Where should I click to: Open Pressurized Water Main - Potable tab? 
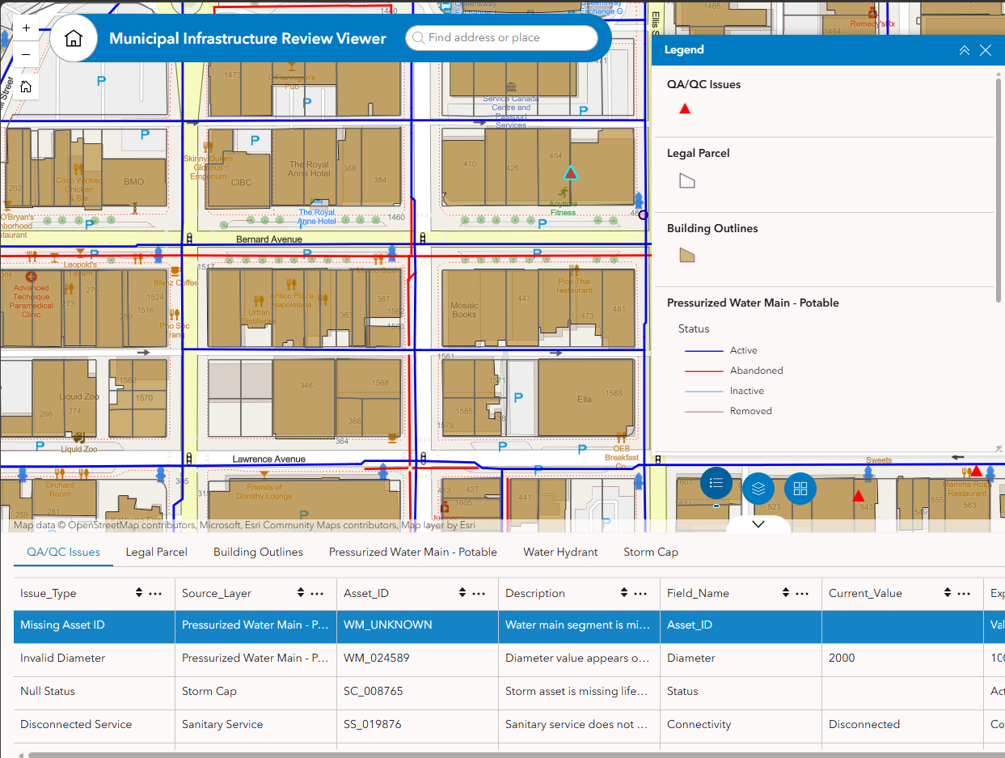[x=413, y=552]
